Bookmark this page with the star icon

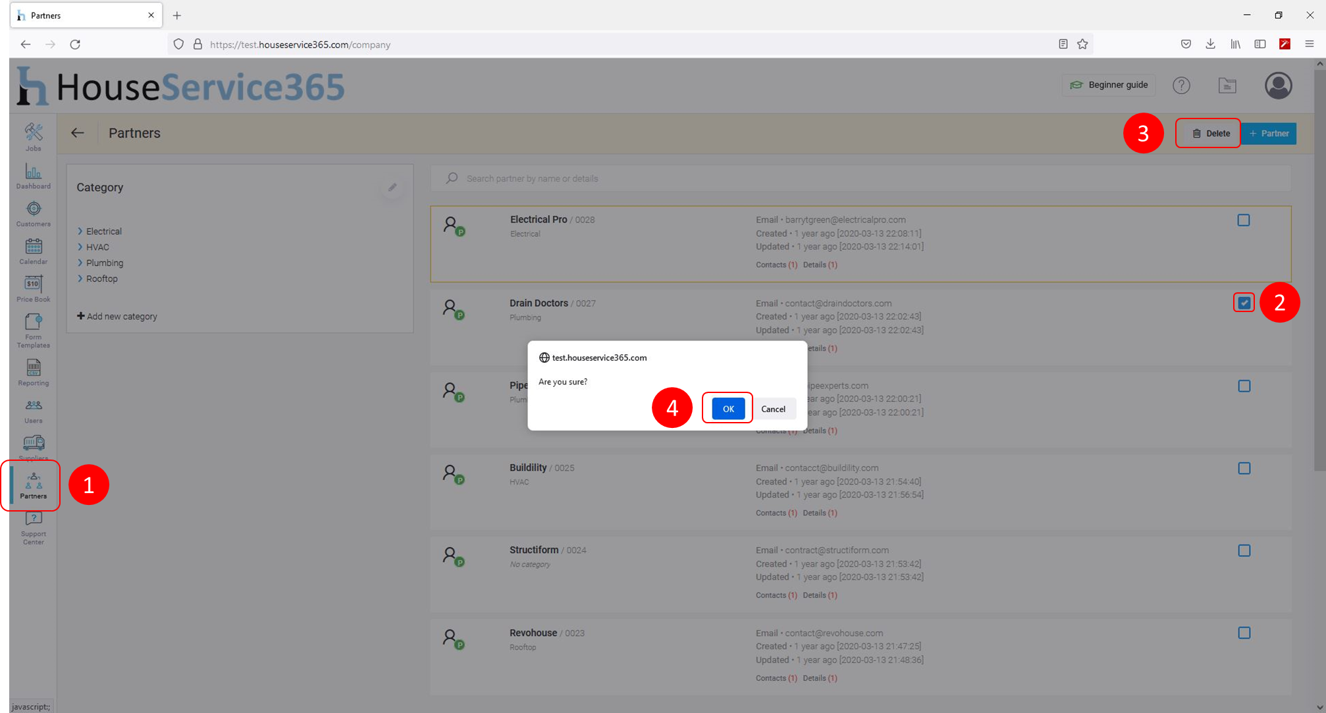tap(1082, 44)
